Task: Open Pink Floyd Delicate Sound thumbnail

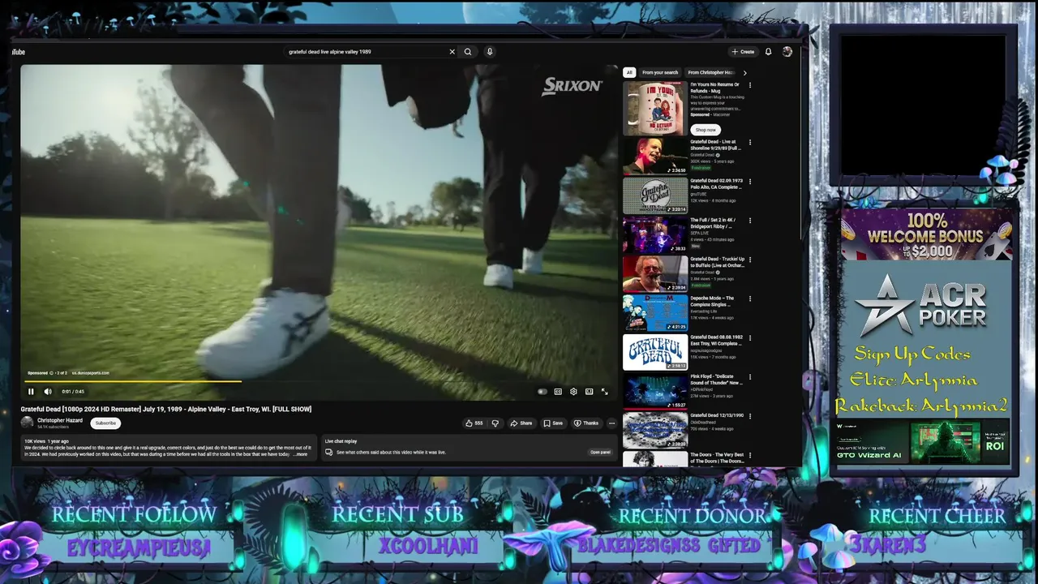Action: (655, 391)
